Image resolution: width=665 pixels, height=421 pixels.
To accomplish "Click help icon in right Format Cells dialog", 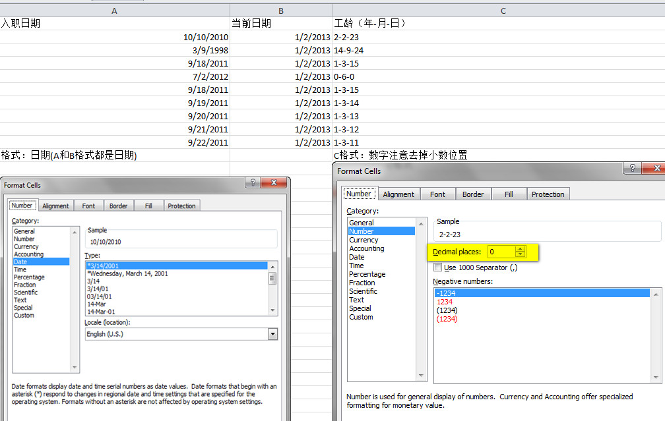I will pos(633,169).
